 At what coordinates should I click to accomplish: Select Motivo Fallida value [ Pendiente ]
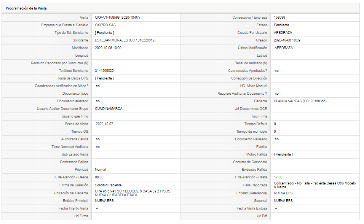[x=283, y=154]
